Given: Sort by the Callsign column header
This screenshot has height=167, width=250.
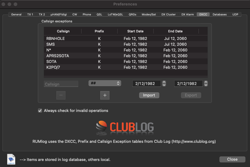Looking at the screenshot, I should coord(63,31).
